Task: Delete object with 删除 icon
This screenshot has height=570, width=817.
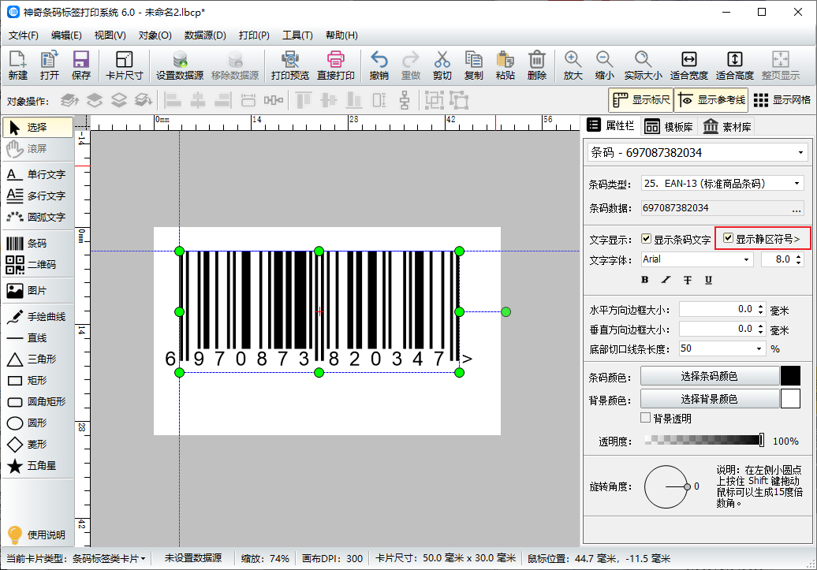Action: (x=537, y=65)
